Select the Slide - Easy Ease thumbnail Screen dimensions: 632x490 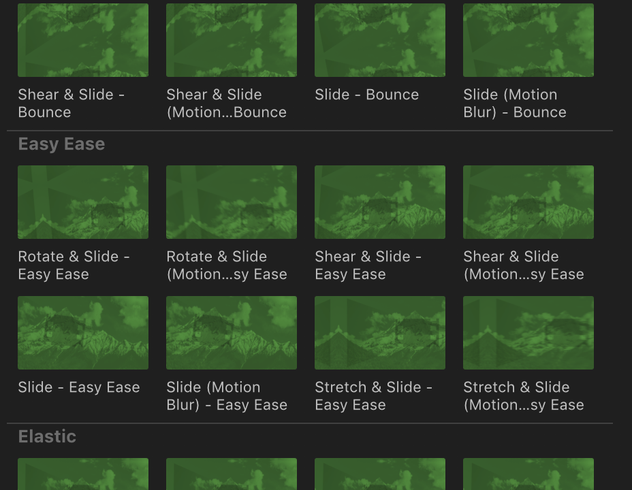83,333
